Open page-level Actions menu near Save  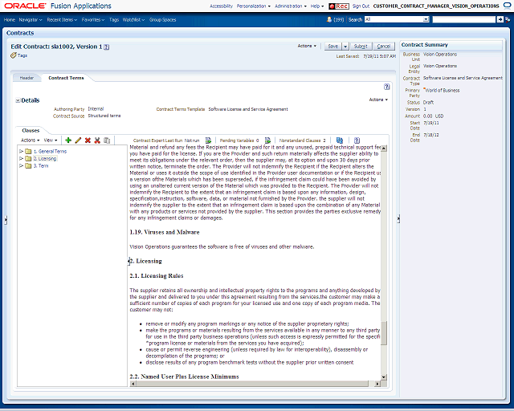click(x=307, y=46)
